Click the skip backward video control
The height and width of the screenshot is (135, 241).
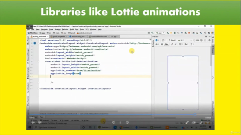(x=113, y=123)
